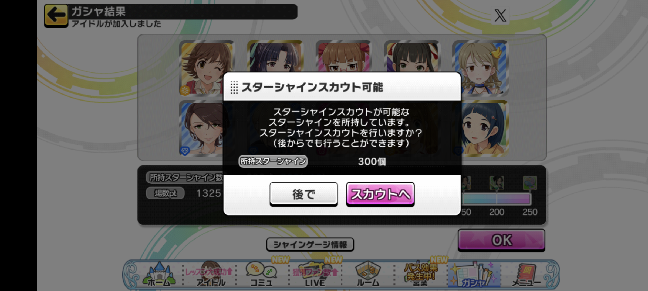Click the pink スカウトへ button
This screenshot has height=291, width=648.
tap(380, 194)
